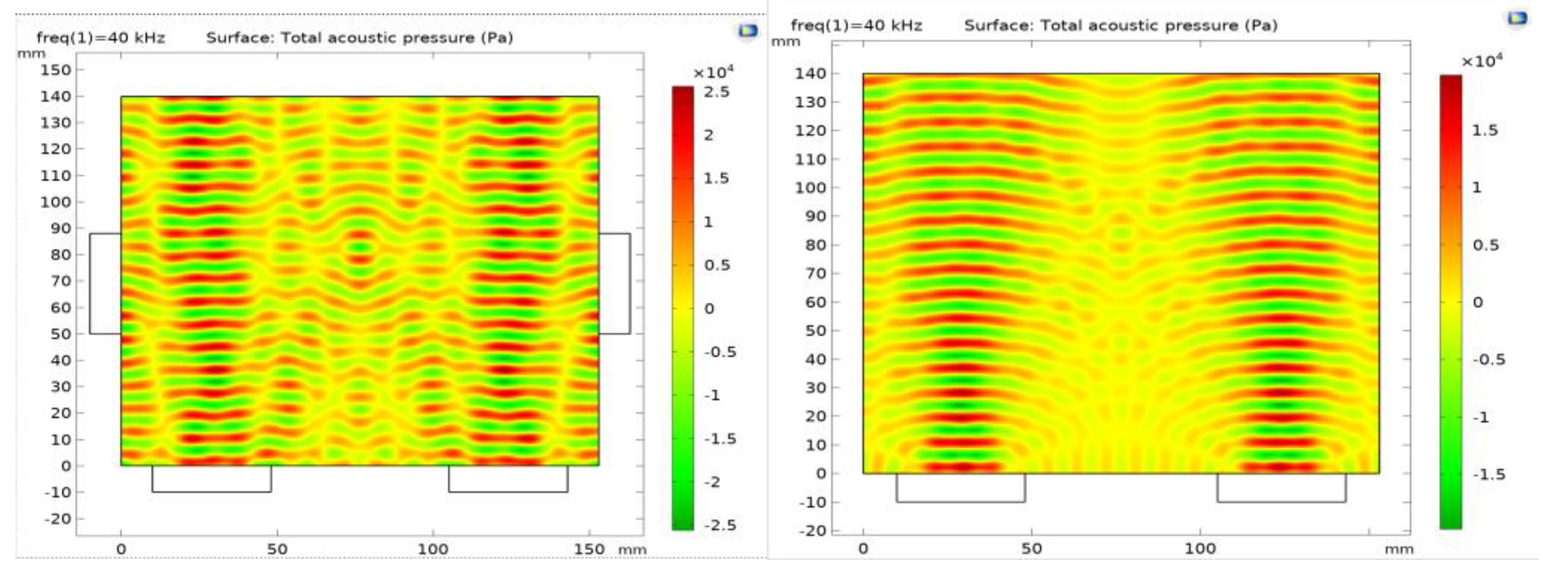Select bottom-left transducer rectangle under left plot

(212, 479)
